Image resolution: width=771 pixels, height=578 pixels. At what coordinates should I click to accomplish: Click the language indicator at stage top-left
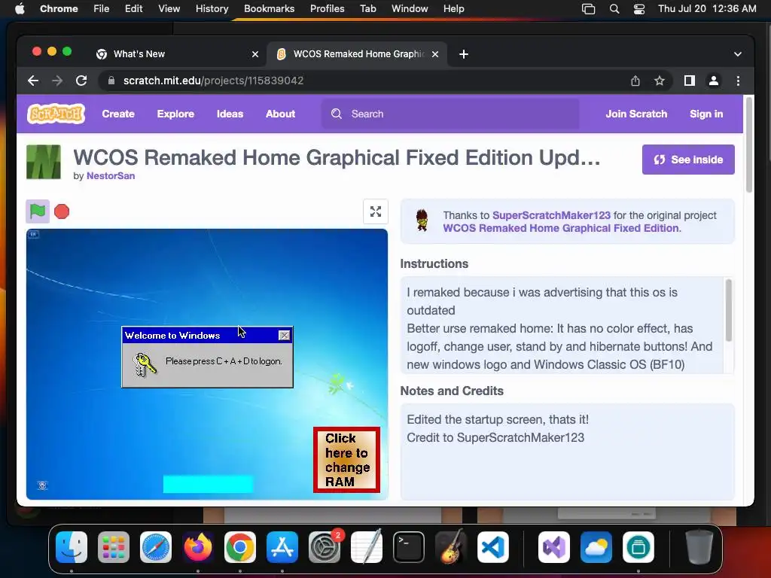[33, 235]
